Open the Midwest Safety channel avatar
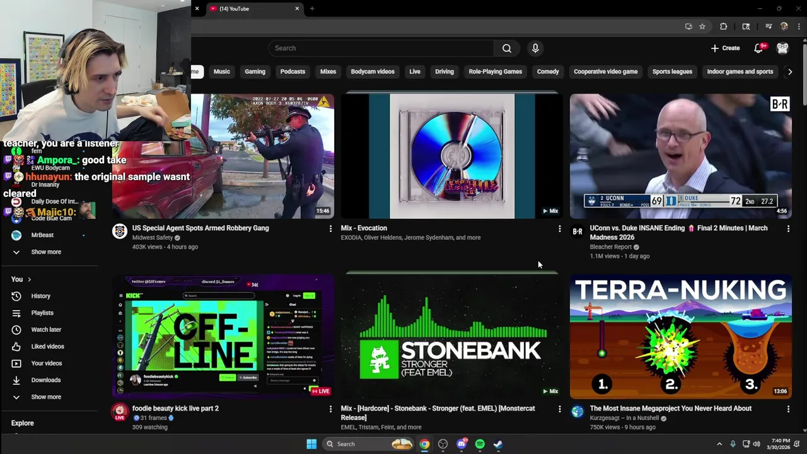Image resolution: width=807 pixels, height=454 pixels. point(120,231)
